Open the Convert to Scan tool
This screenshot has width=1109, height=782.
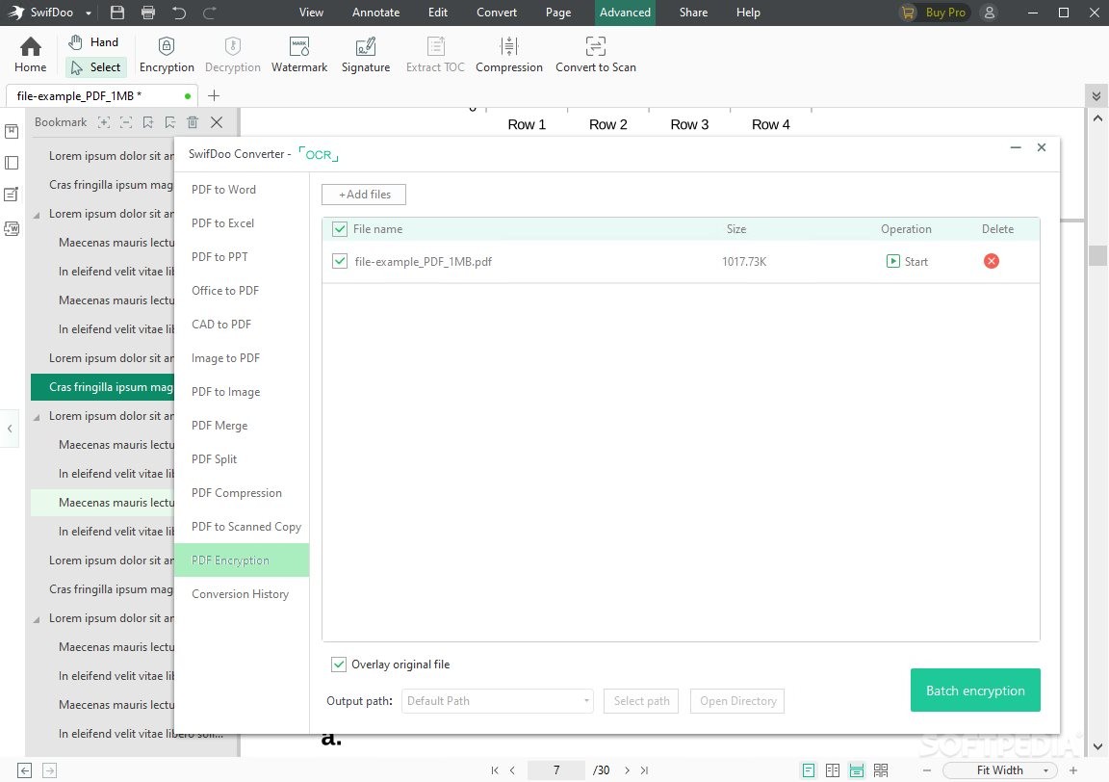596,55
